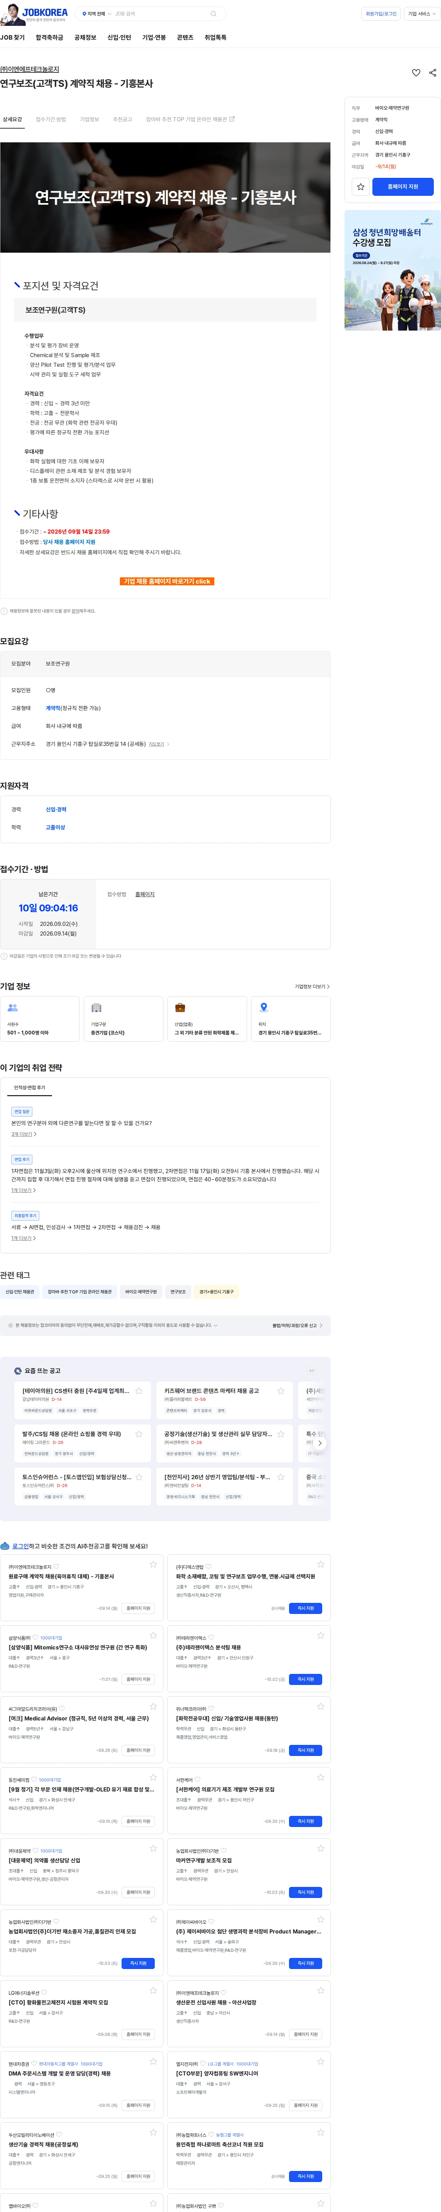Click 경기>용인시 기흥구 tag
Viewport: 441px width, 2212px height.
216,1292
